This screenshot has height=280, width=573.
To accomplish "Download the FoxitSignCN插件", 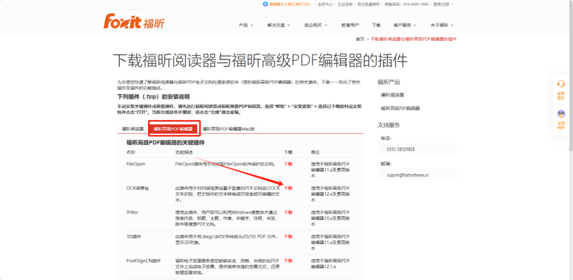I will [288, 261].
